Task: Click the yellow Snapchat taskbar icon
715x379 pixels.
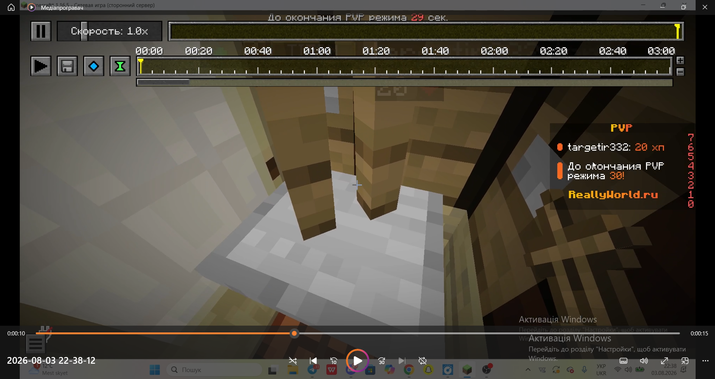Action: (428, 370)
